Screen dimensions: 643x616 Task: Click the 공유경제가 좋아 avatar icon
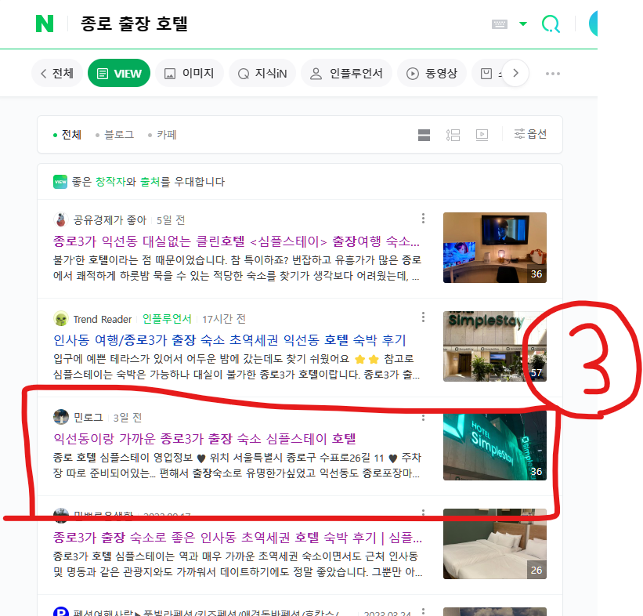pos(60,220)
